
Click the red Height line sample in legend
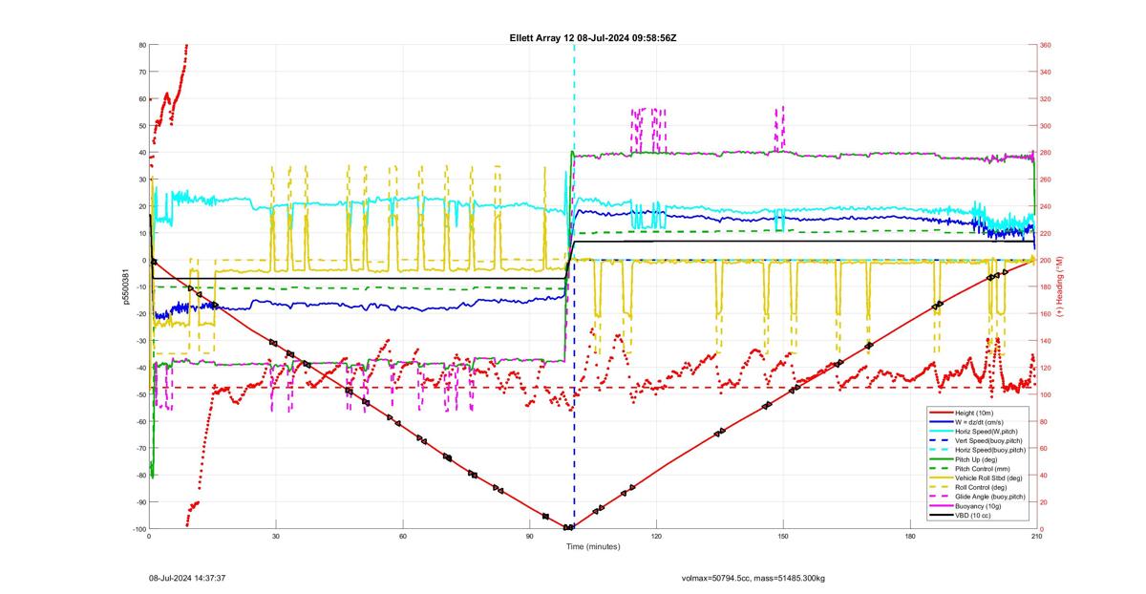pos(941,412)
